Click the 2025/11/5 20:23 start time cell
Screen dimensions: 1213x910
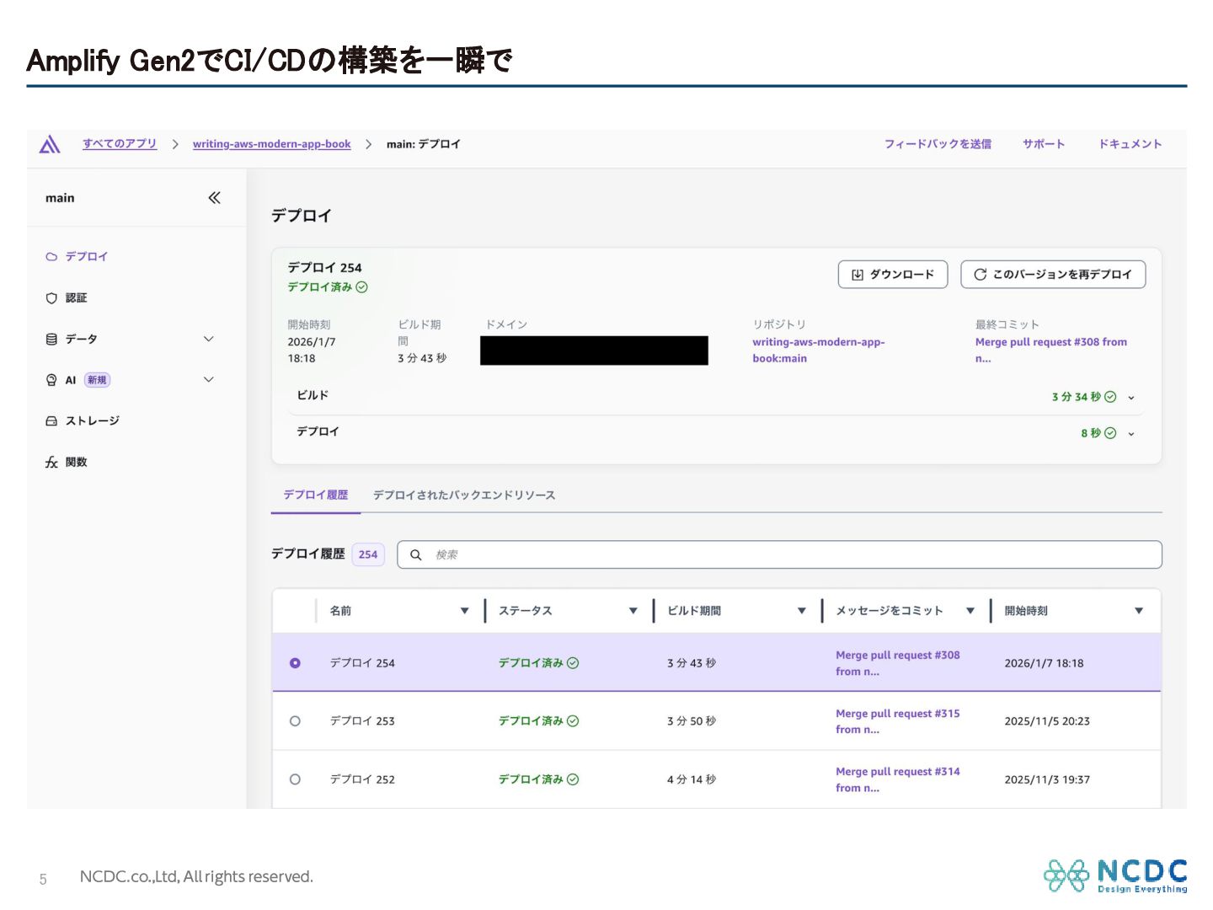point(1047,721)
